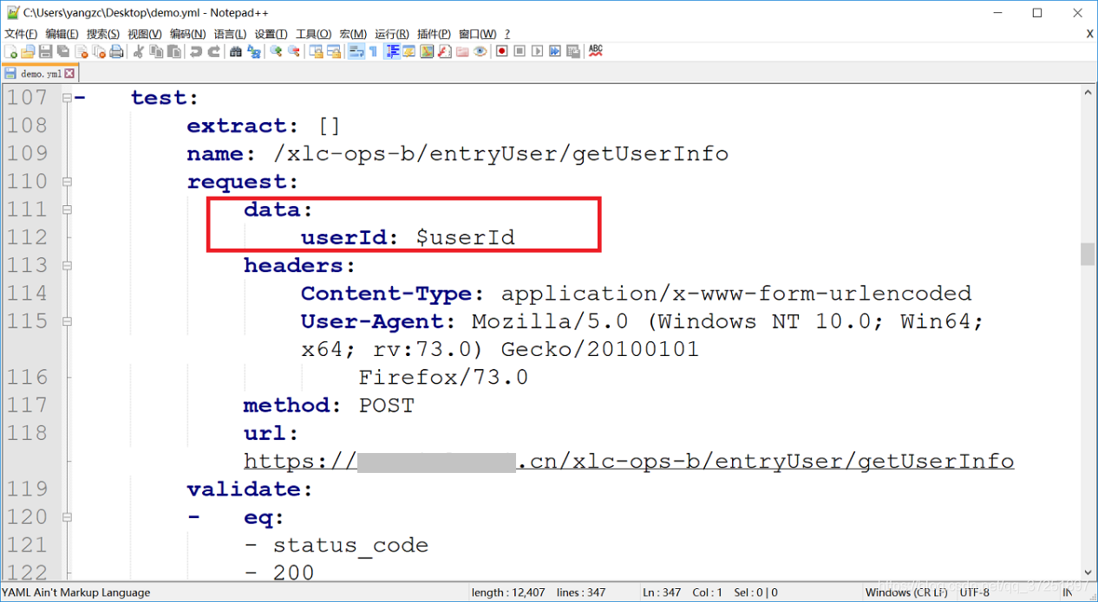
Task: Click the 'Windows (CR LF)' status bar entry
Action: tap(906, 592)
